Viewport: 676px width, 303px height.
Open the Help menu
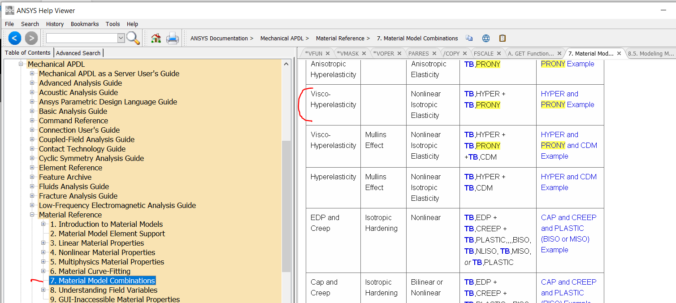pyautogui.click(x=132, y=24)
